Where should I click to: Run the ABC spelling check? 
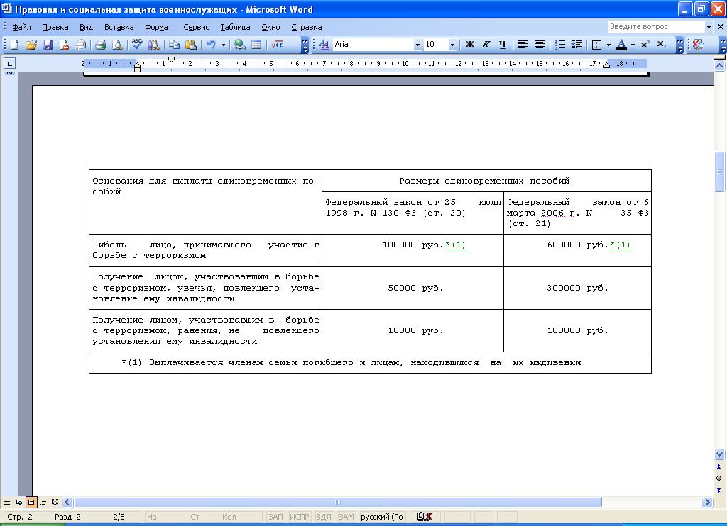[137, 45]
